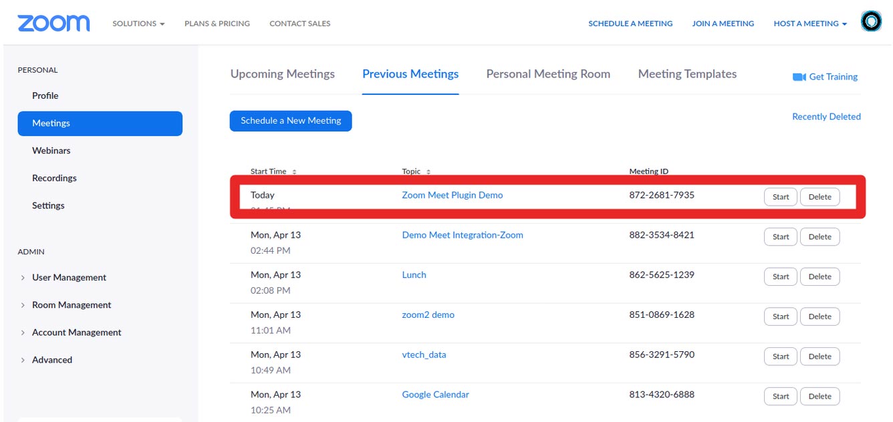Sort meetings using the Topic arrows
Screen dimensions: 893x422
click(428, 172)
